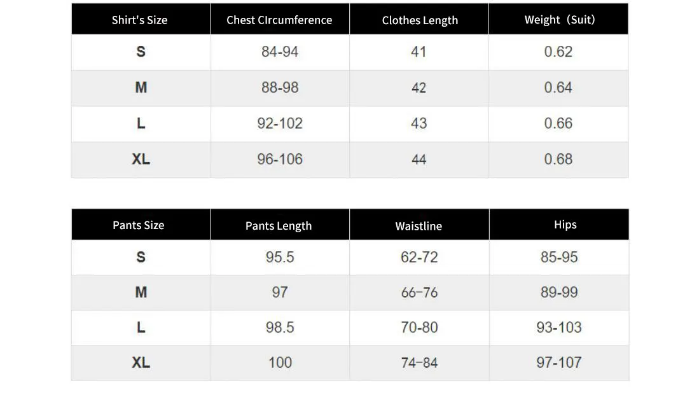Click the Clothes Length column header
Screen dimensions: 678x418
coord(420,20)
